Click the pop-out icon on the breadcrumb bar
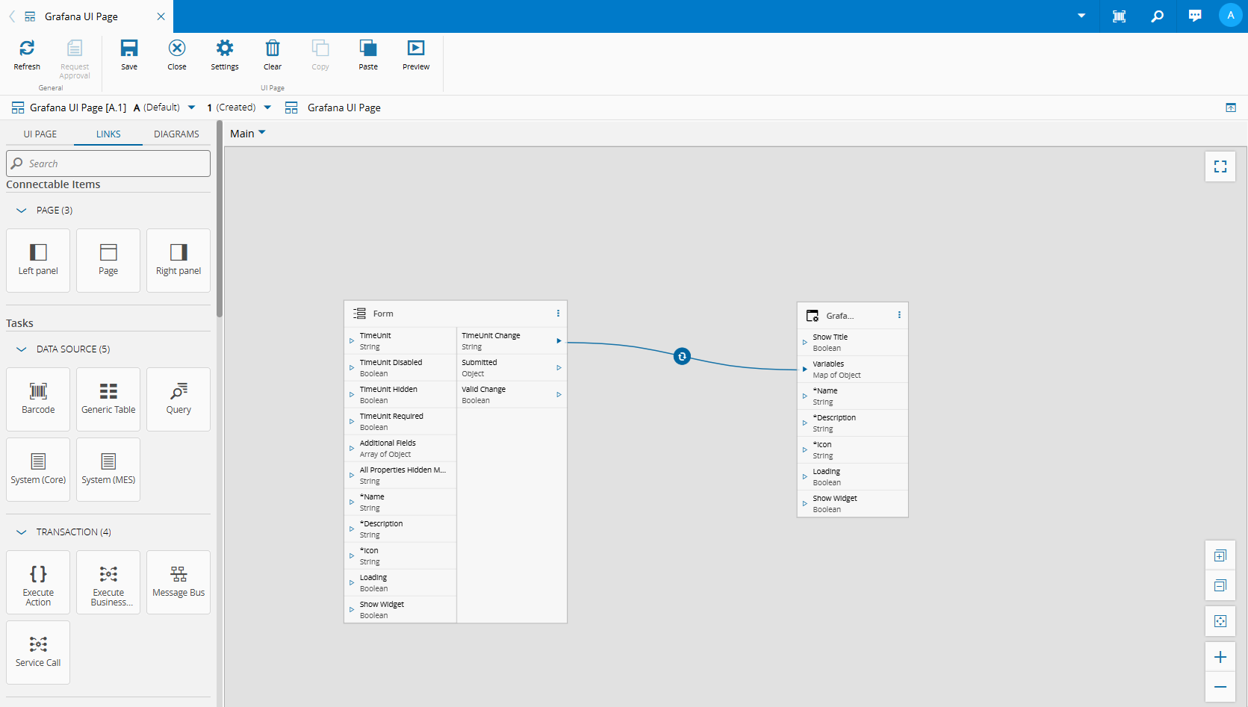This screenshot has height=707, width=1248. (1231, 108)
